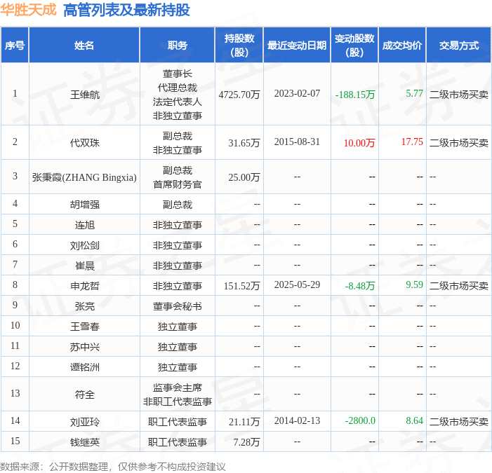This screenshot has width=492, height=473.
Task: Click the name 苏中兴
Action: click(x=85, y=348)
